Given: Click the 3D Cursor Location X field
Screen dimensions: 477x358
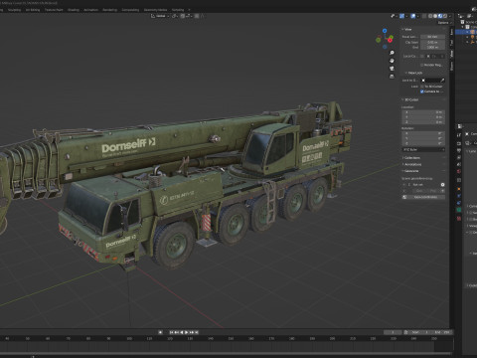Looking at the screenshot, I should tap(423, 112).
